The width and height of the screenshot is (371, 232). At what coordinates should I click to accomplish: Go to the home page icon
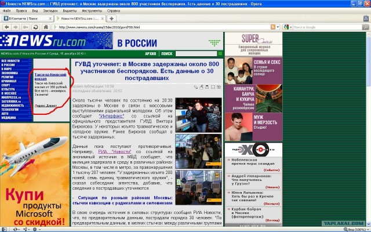click(x=46, y=27)
